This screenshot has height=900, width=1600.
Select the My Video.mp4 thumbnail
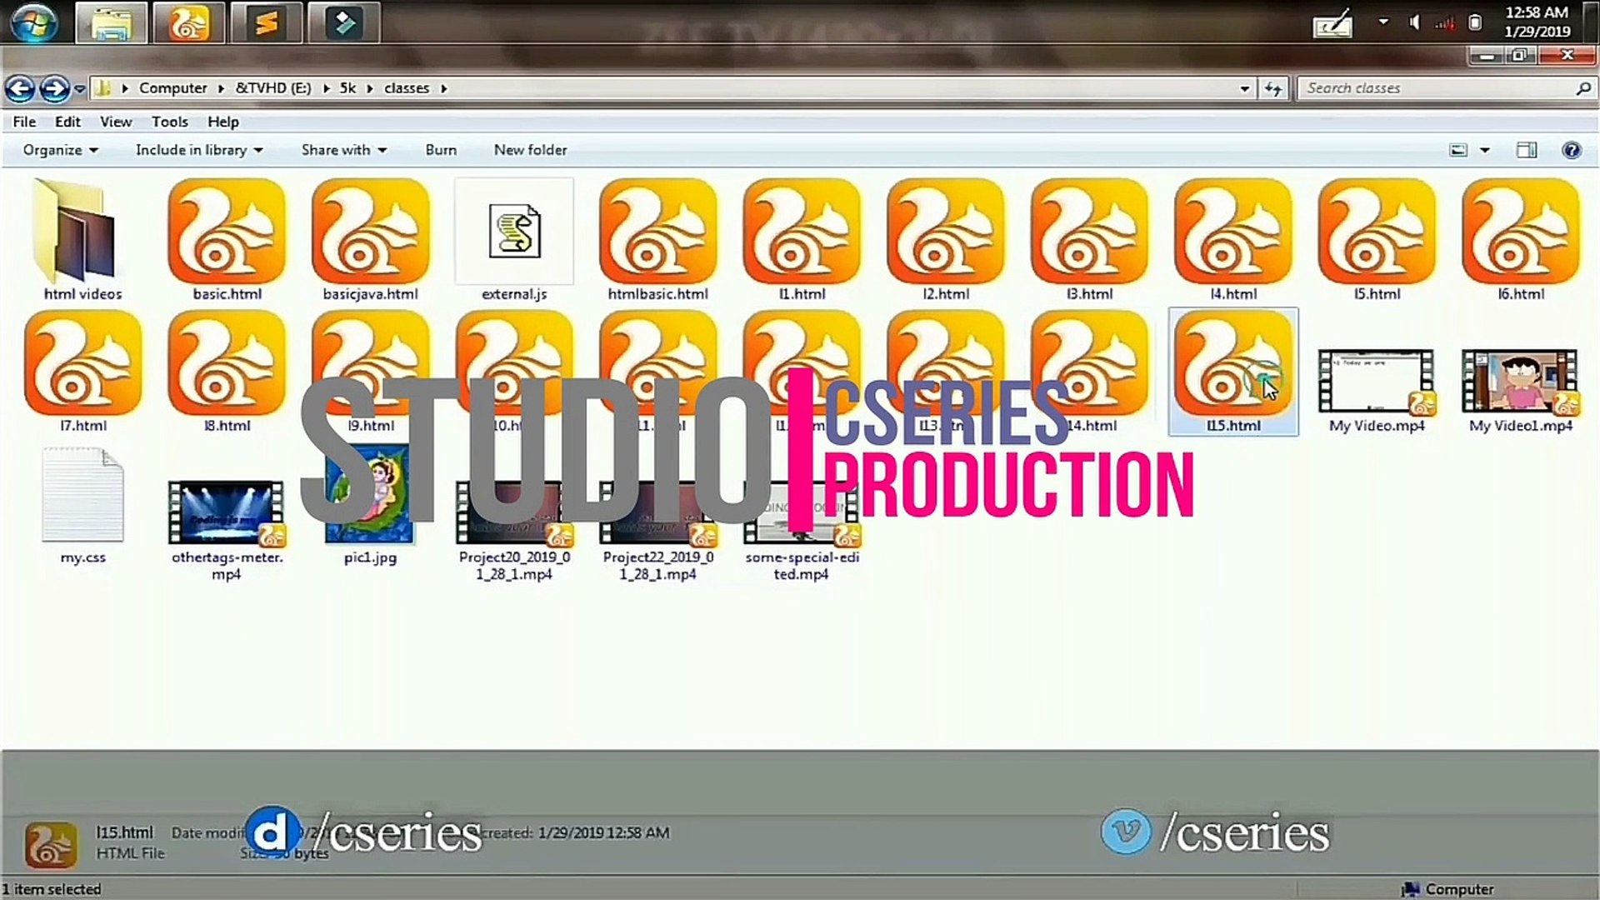pos(1377,381)
